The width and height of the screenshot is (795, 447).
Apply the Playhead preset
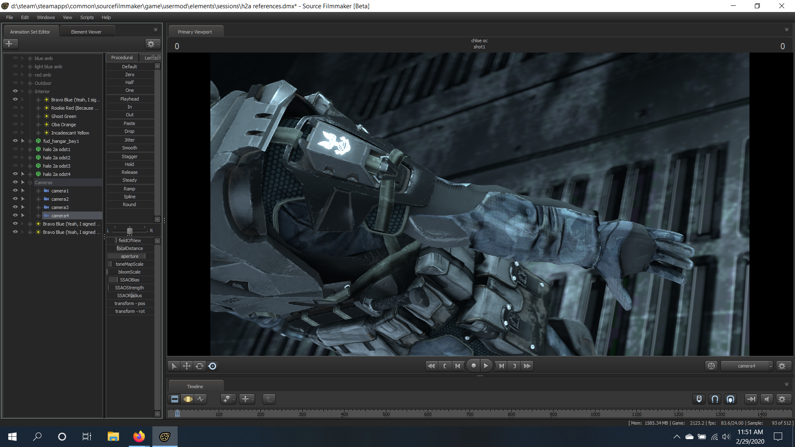(x=130, y=99)
